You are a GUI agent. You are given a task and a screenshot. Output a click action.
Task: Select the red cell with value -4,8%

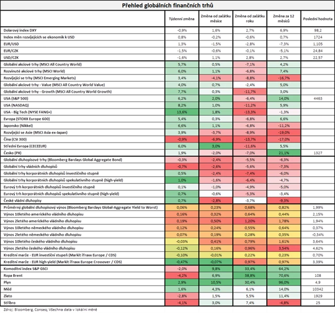[284, 303]
